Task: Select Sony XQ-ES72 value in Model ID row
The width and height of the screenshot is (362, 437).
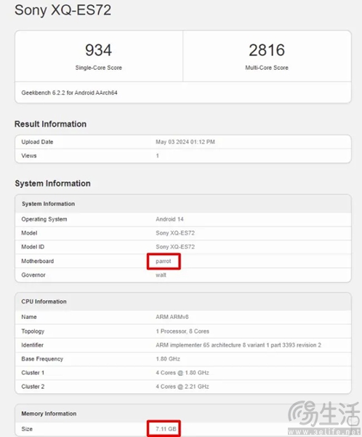Action: [x=175, y=247]
